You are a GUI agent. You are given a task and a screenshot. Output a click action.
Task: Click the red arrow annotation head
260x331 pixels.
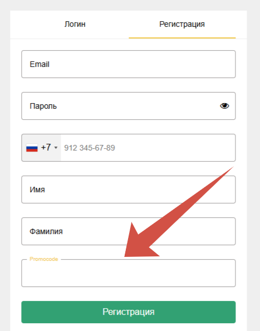(138, 244)
